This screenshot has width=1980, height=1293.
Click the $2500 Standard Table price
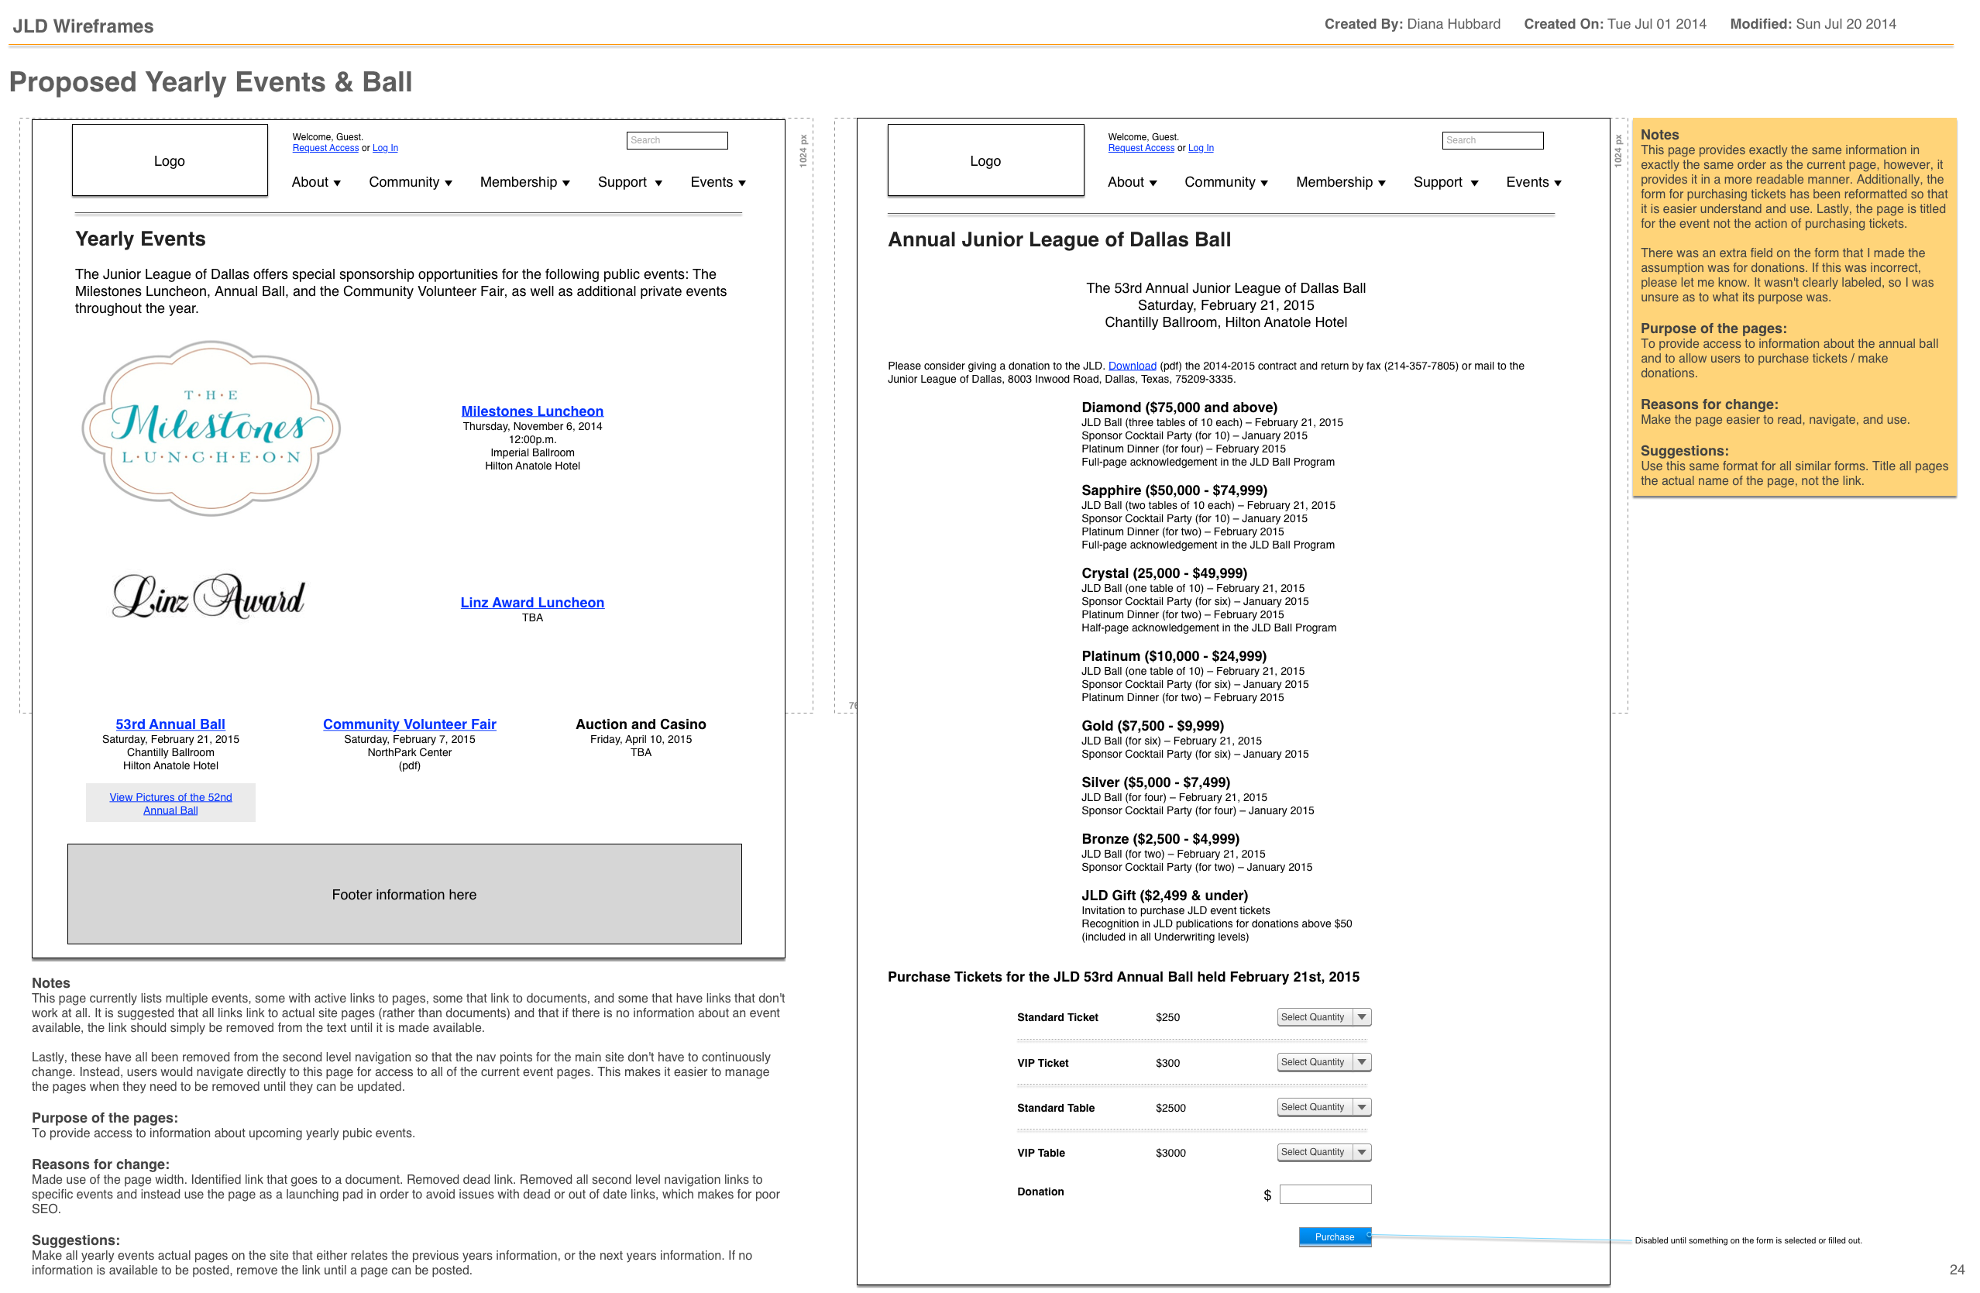[x=1171, y=1109]
